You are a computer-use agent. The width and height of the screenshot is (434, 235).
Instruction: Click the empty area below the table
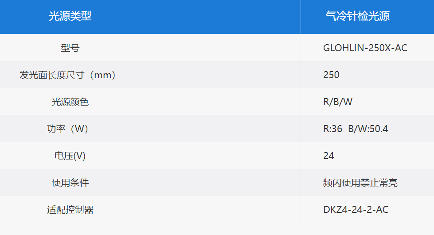coord(217,229)
